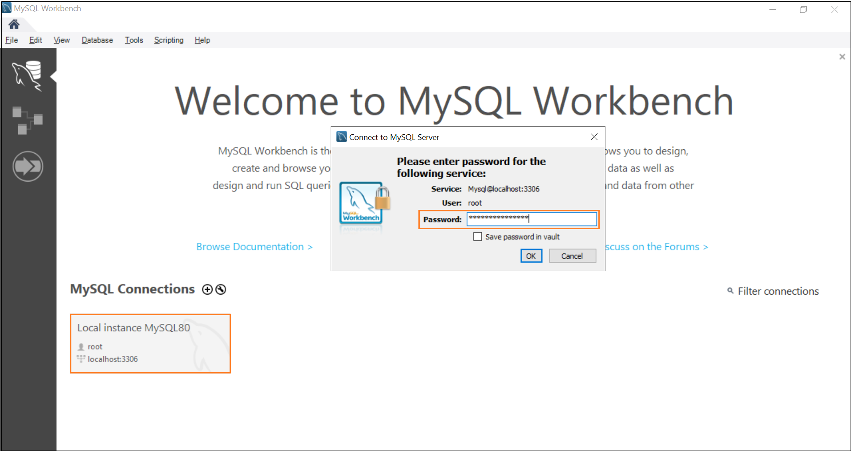Image resolution: width=851 pixels, height=451 pixels.
Task: Click Cancel in the password dialog
Action: tap(572, 256)
